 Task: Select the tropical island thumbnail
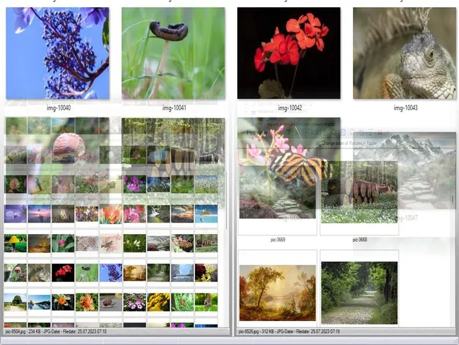tap(206, 214)
